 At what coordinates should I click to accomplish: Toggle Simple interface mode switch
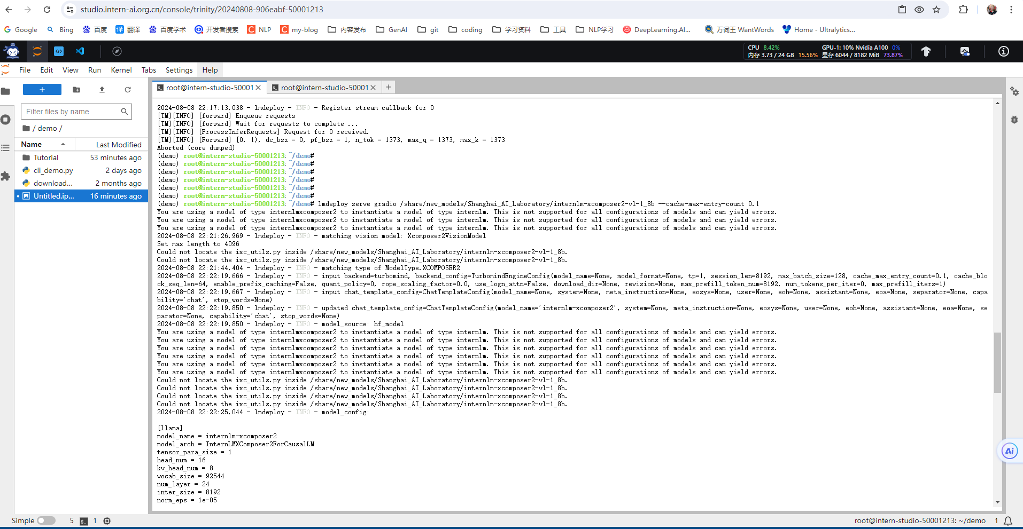46,520
